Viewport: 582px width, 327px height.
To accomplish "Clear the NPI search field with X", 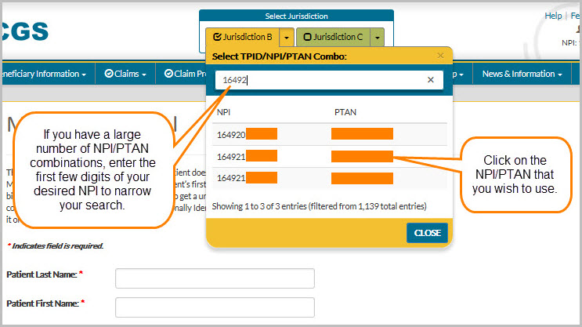I will point(430,80).
